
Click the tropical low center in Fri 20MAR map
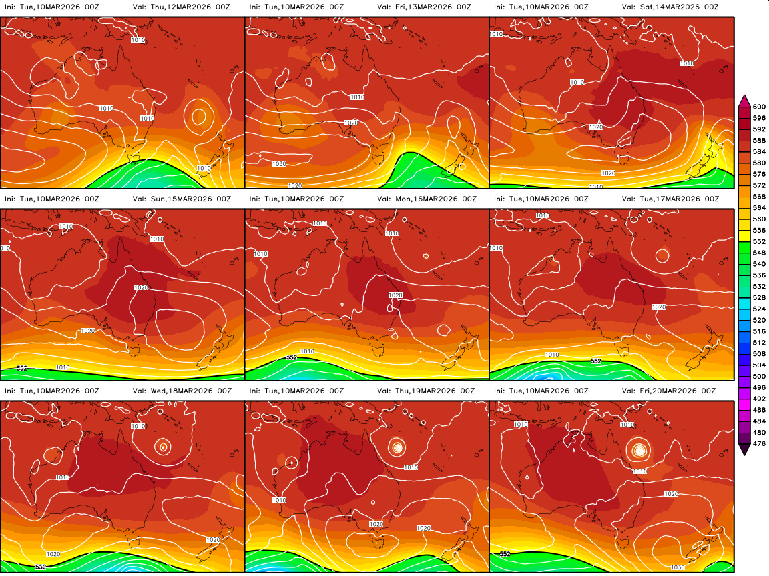639,450
